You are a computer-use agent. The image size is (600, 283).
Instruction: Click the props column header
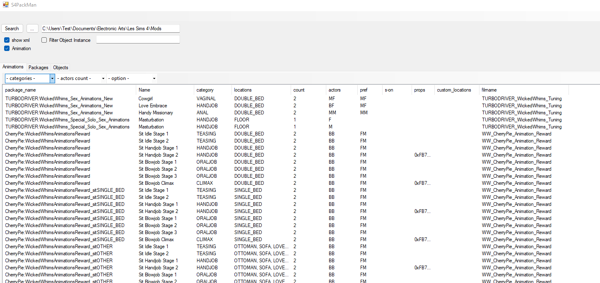(423, 90)
